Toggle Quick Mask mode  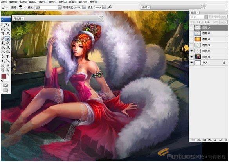click(x=5, y=85)
